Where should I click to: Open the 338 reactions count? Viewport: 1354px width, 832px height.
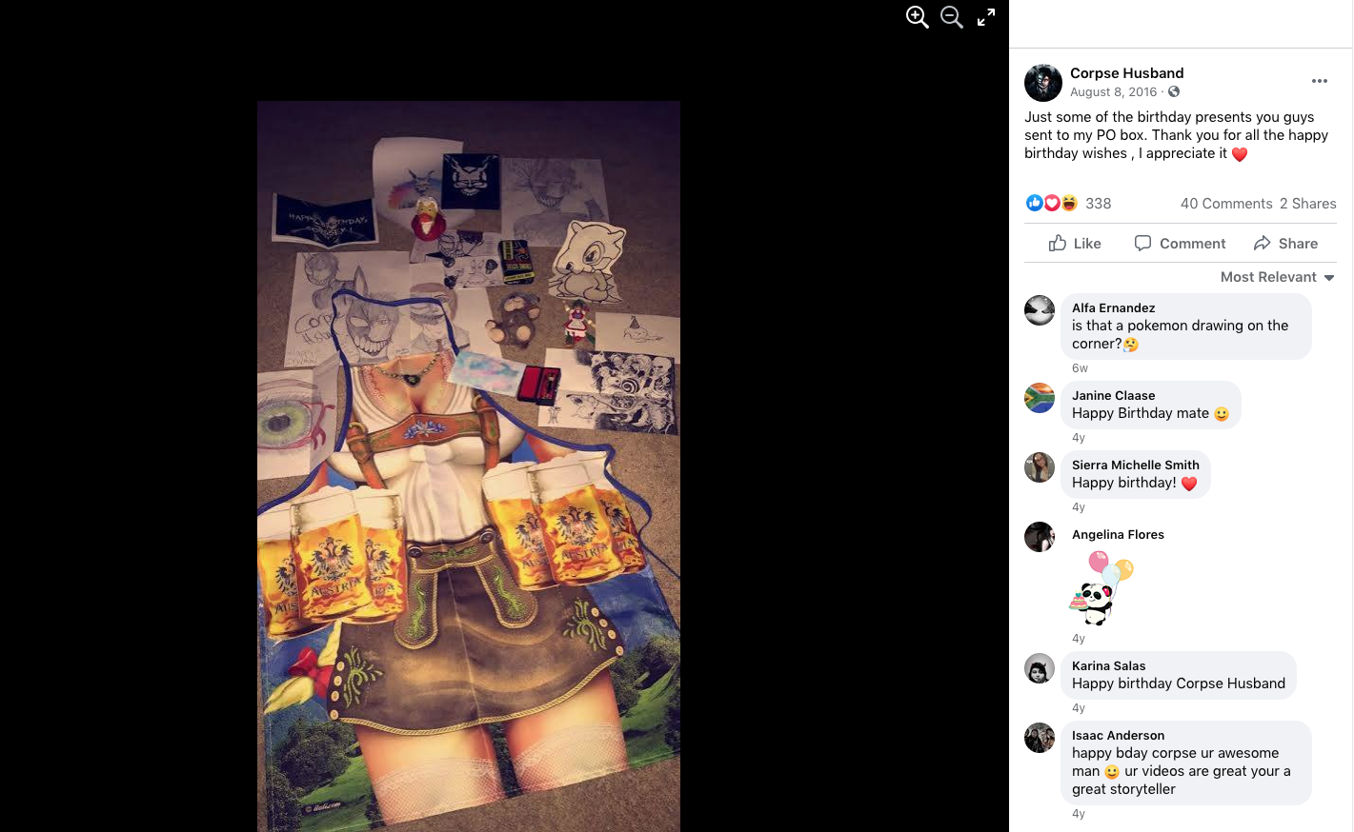1098,204
